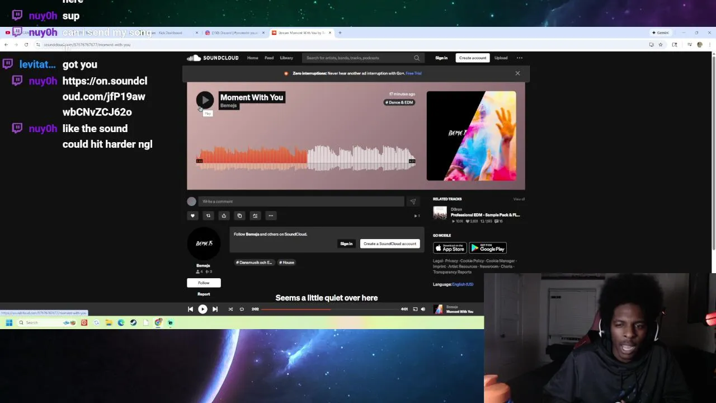
Task: Share the track
Action: 224,215
